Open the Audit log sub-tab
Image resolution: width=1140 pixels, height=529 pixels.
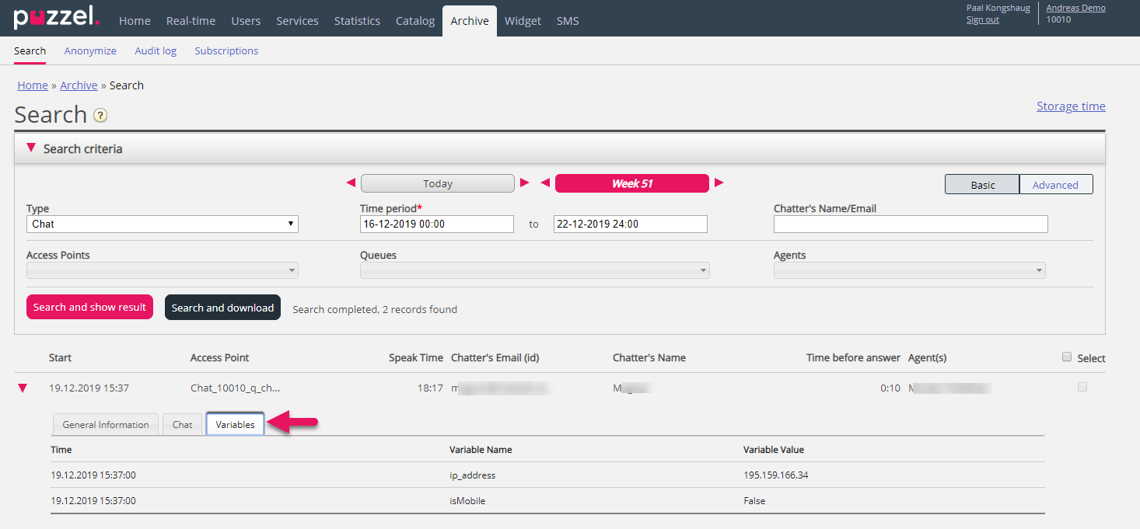coord(156,50)
